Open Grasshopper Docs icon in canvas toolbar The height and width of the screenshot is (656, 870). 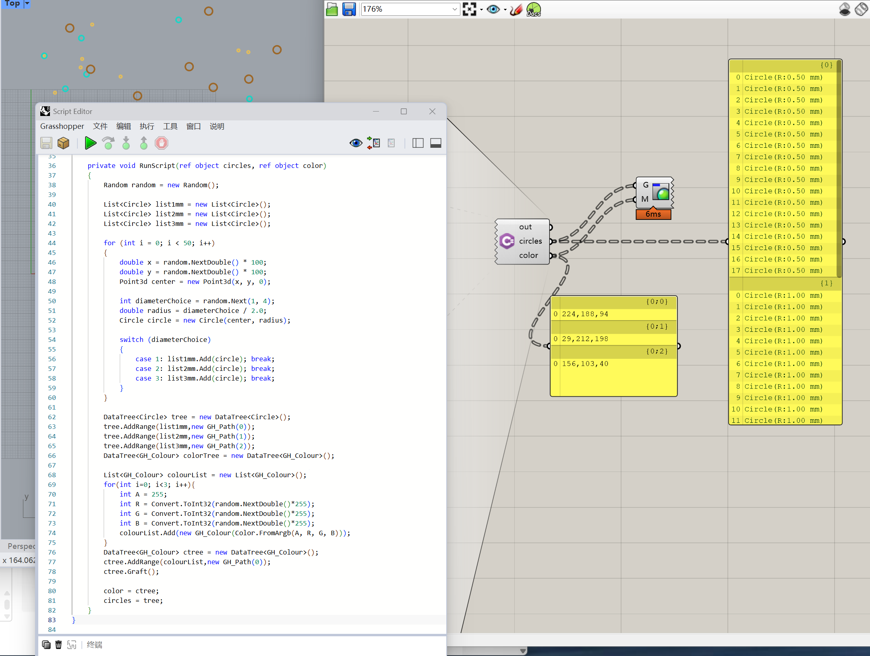pyautogui.click(x=534, y=9)
